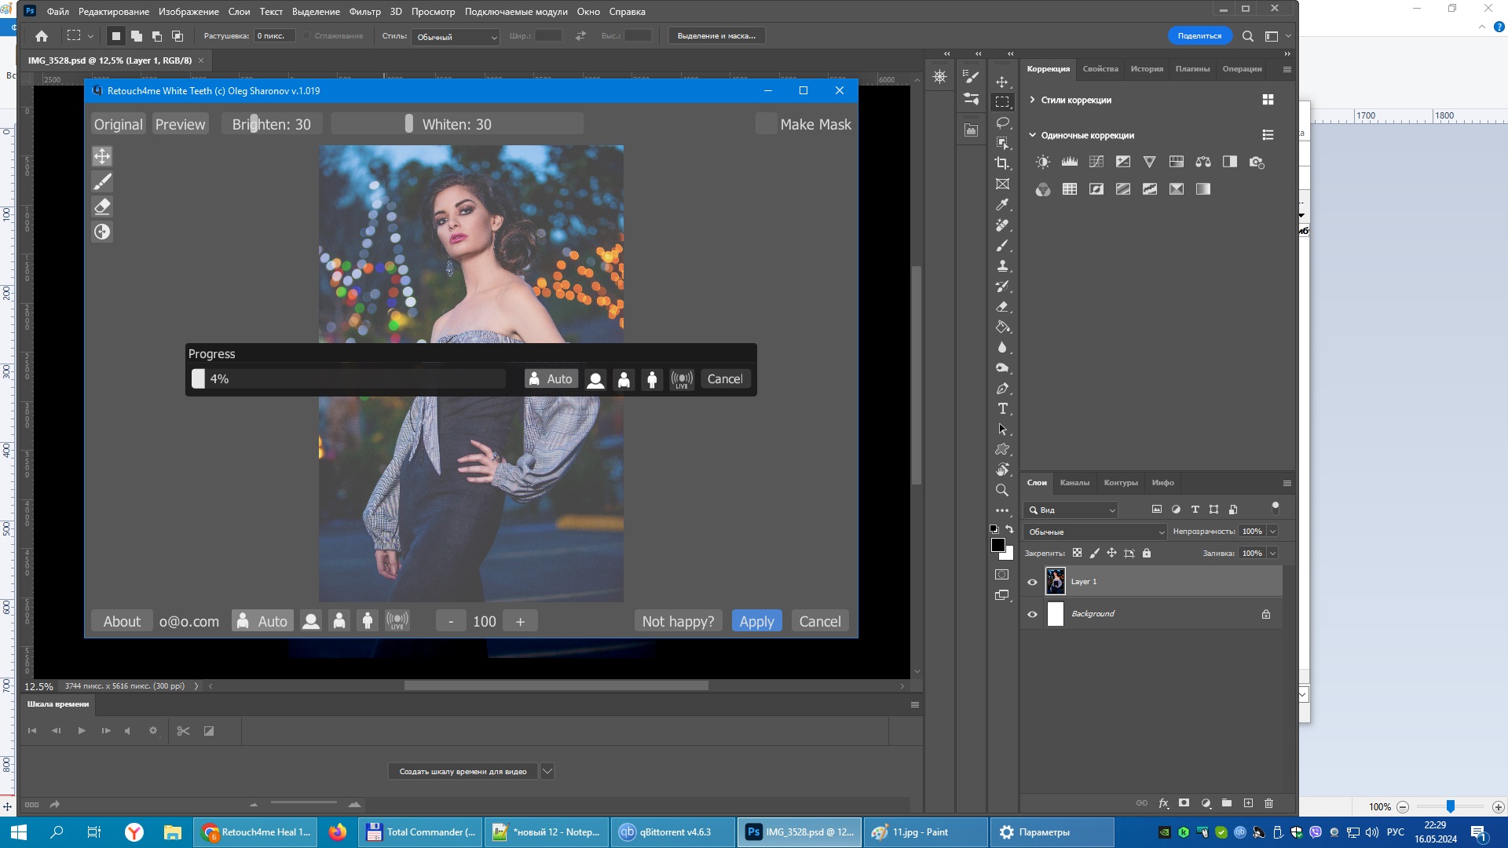1508x848 pixels.
Task: Open the Стиль dropdown in options bar
Action: click(456, 37)
